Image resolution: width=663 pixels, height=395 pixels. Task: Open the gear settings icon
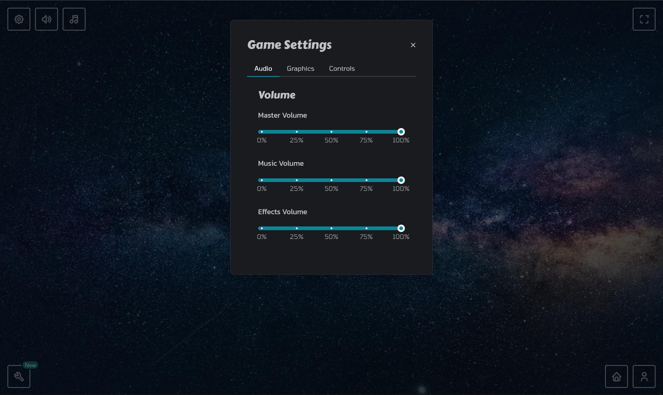(19, 19)
